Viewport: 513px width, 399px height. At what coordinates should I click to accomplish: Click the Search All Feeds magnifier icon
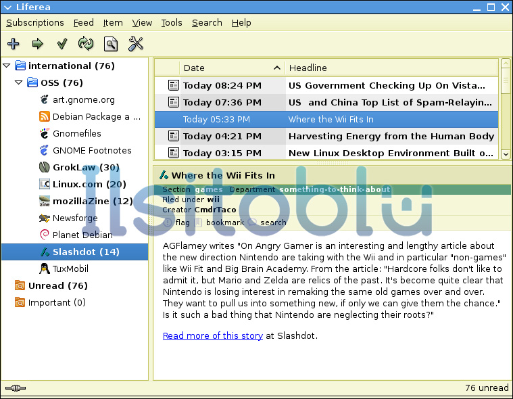(x=111, y=44)
